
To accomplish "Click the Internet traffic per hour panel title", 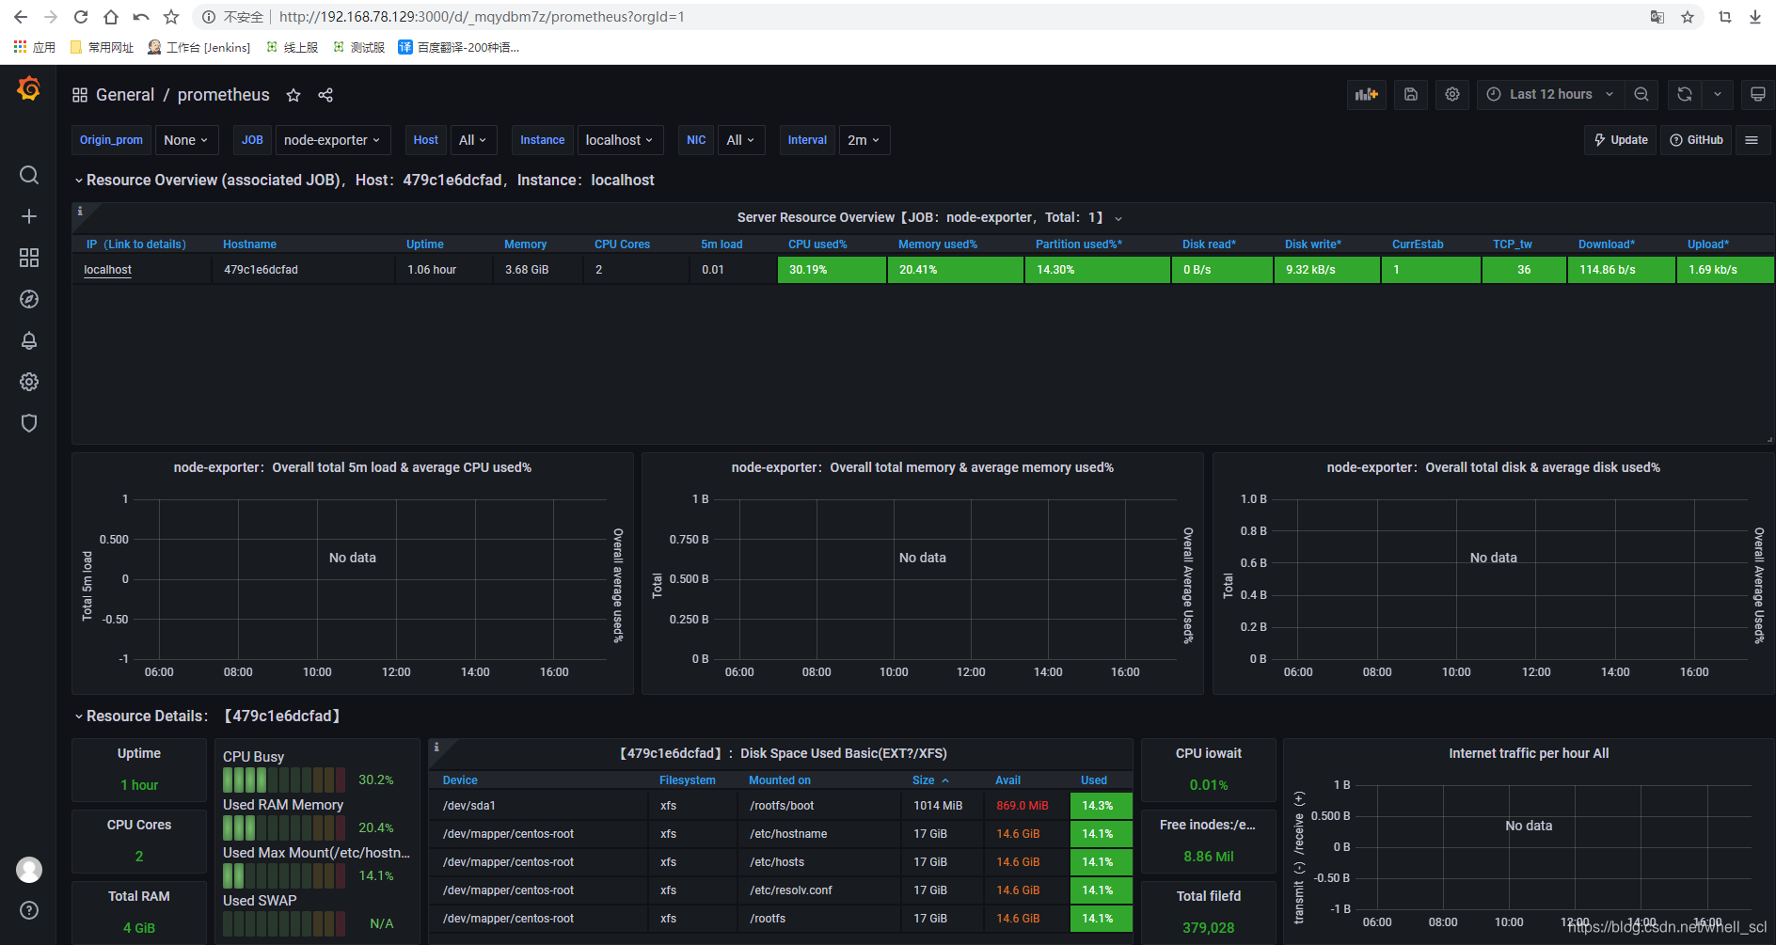I will coord(1529,753).
